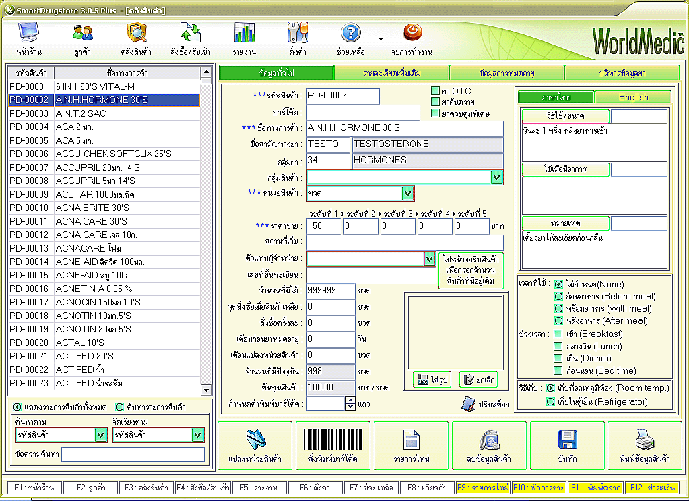Click the หมายเหตุ button
This screenshot has width=689, height=501.
(566, 223)
